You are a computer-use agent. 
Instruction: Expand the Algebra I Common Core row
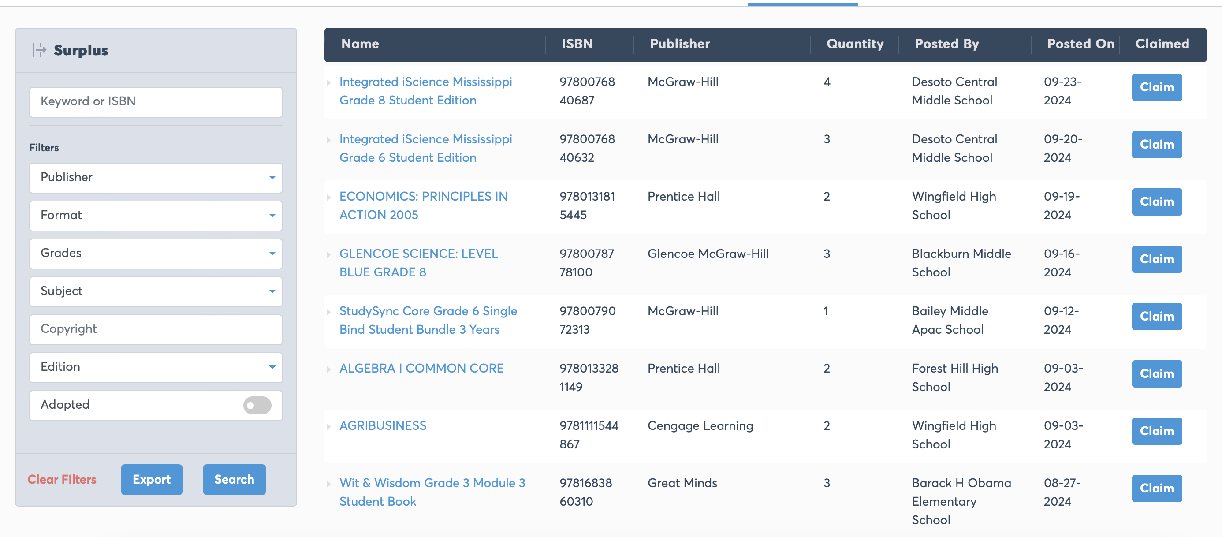coord(329,369)
